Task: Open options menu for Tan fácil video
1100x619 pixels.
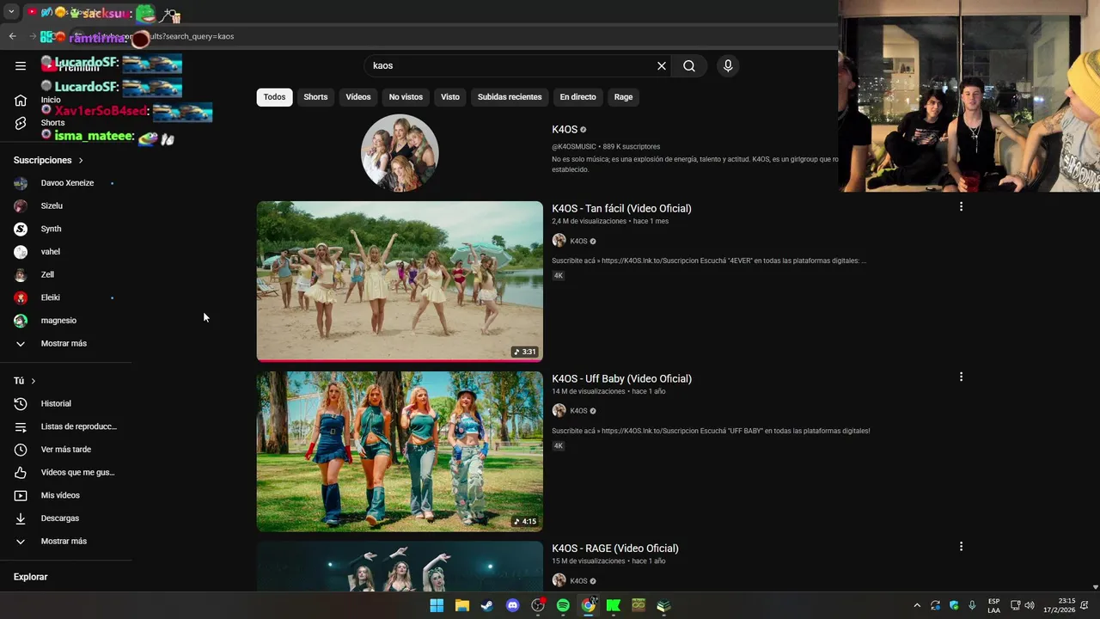Action: click(961, 206)
